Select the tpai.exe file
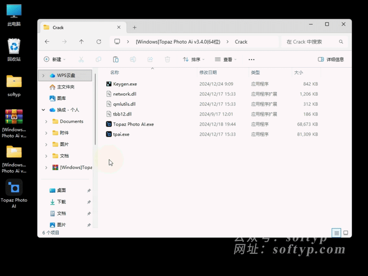This screenshot has width=368, height=276. coord(121,134)
